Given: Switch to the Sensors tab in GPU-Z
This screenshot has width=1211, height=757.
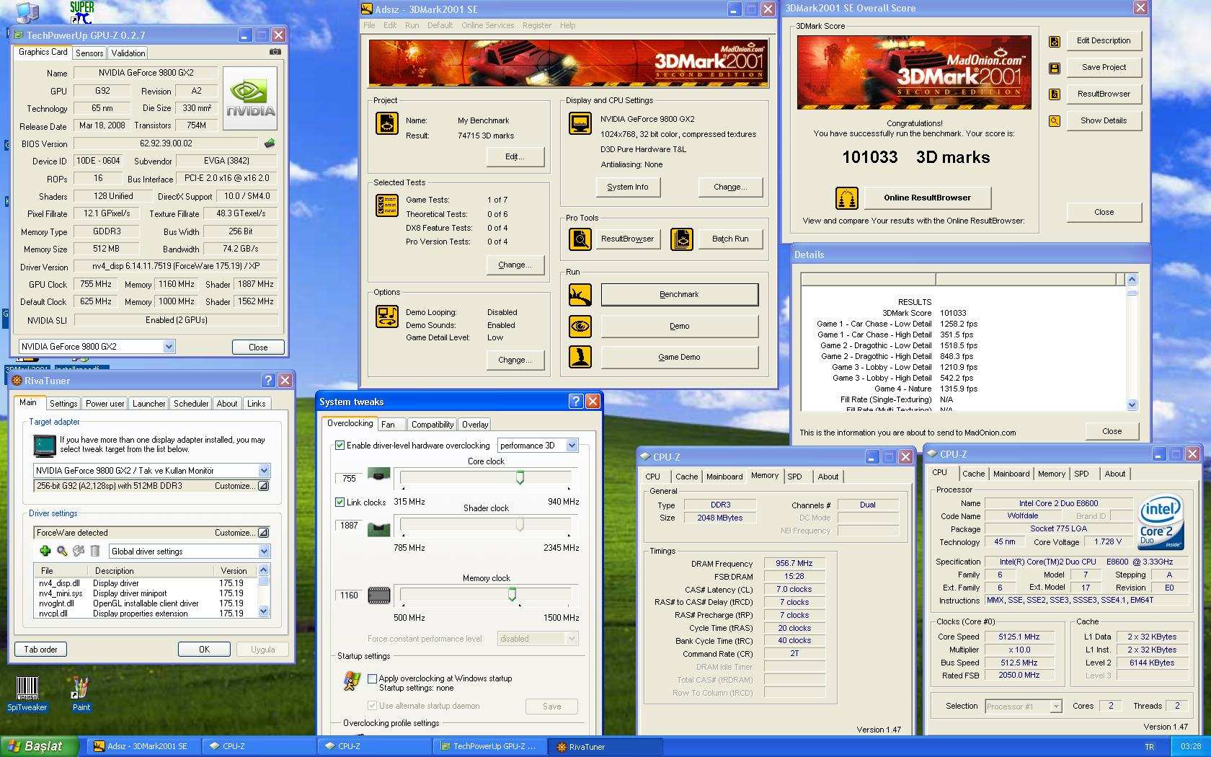Looking at the screenshot, I should point(89,53).
